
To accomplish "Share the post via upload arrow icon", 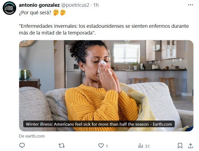I will [190, 146].
